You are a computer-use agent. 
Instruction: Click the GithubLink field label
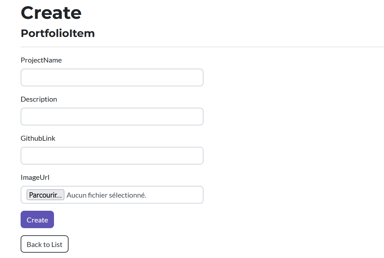click(x=38, y=138)
